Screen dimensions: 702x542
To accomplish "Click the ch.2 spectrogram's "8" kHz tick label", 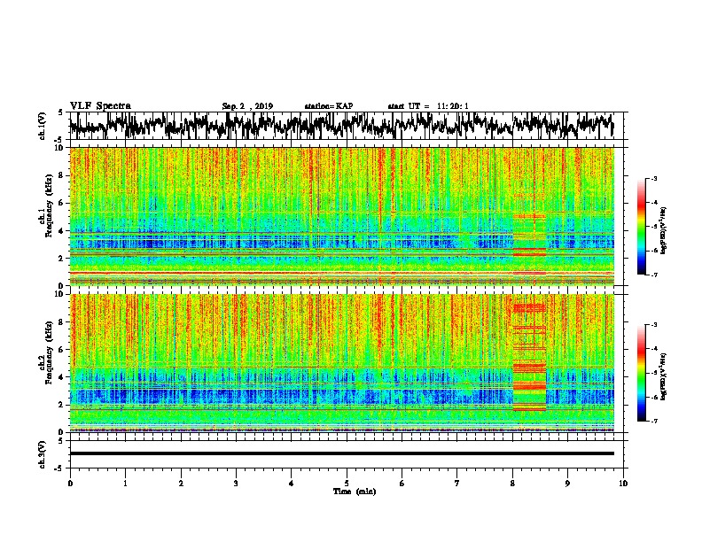I will [62, 322].
